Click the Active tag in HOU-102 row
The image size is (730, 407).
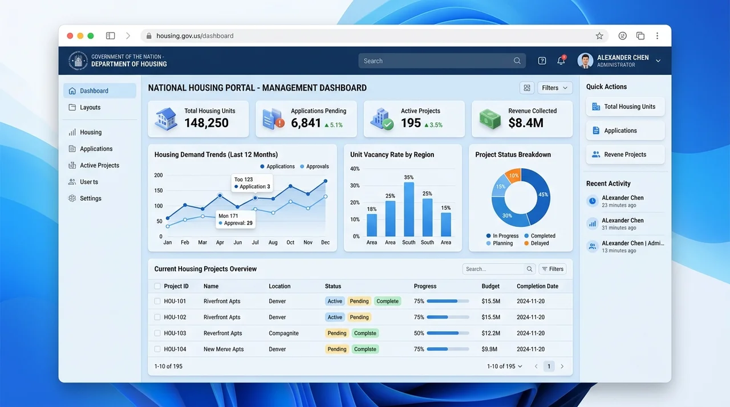[x=335, y=317]
